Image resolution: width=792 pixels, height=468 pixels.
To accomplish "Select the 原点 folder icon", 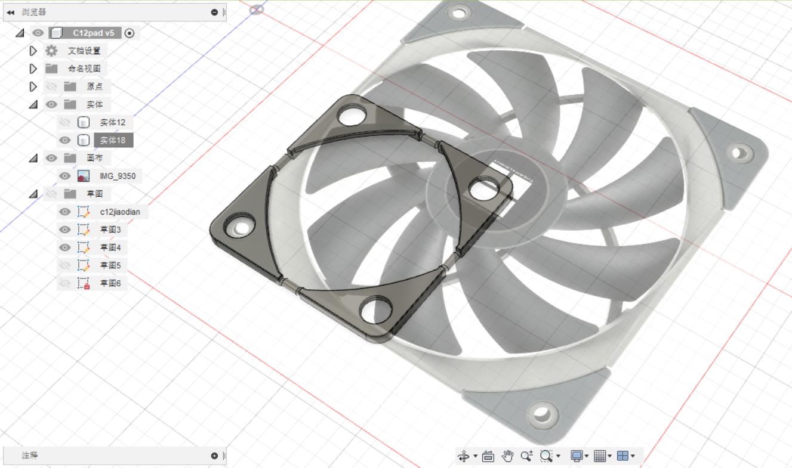I will (x=70, y=86).
